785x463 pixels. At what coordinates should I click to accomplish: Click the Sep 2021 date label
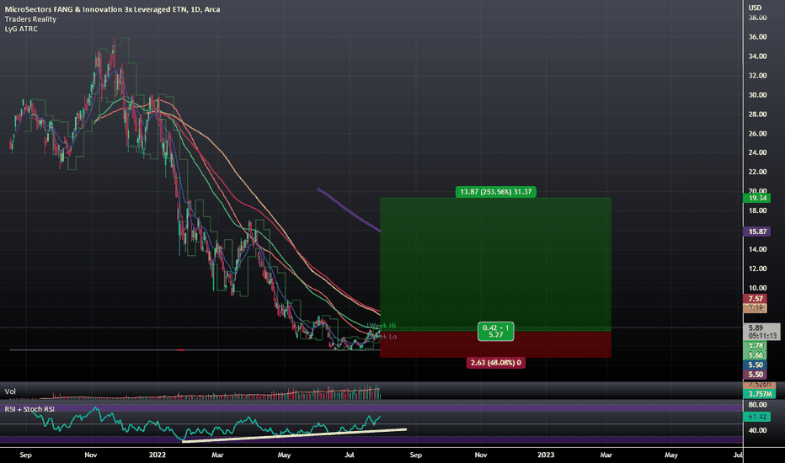(25, 455)
